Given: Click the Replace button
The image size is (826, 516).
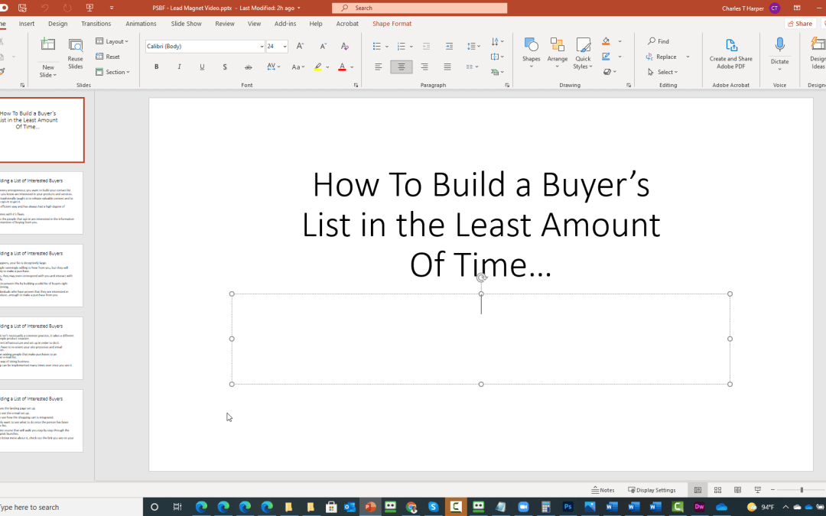Looking at the screenshot, I should pos(662,57).
